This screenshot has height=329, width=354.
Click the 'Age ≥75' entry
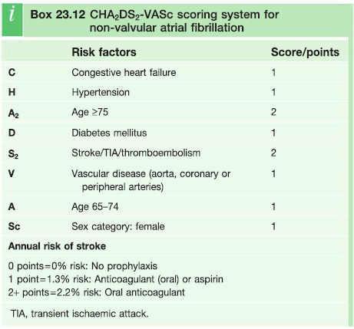tap(90, 112)
